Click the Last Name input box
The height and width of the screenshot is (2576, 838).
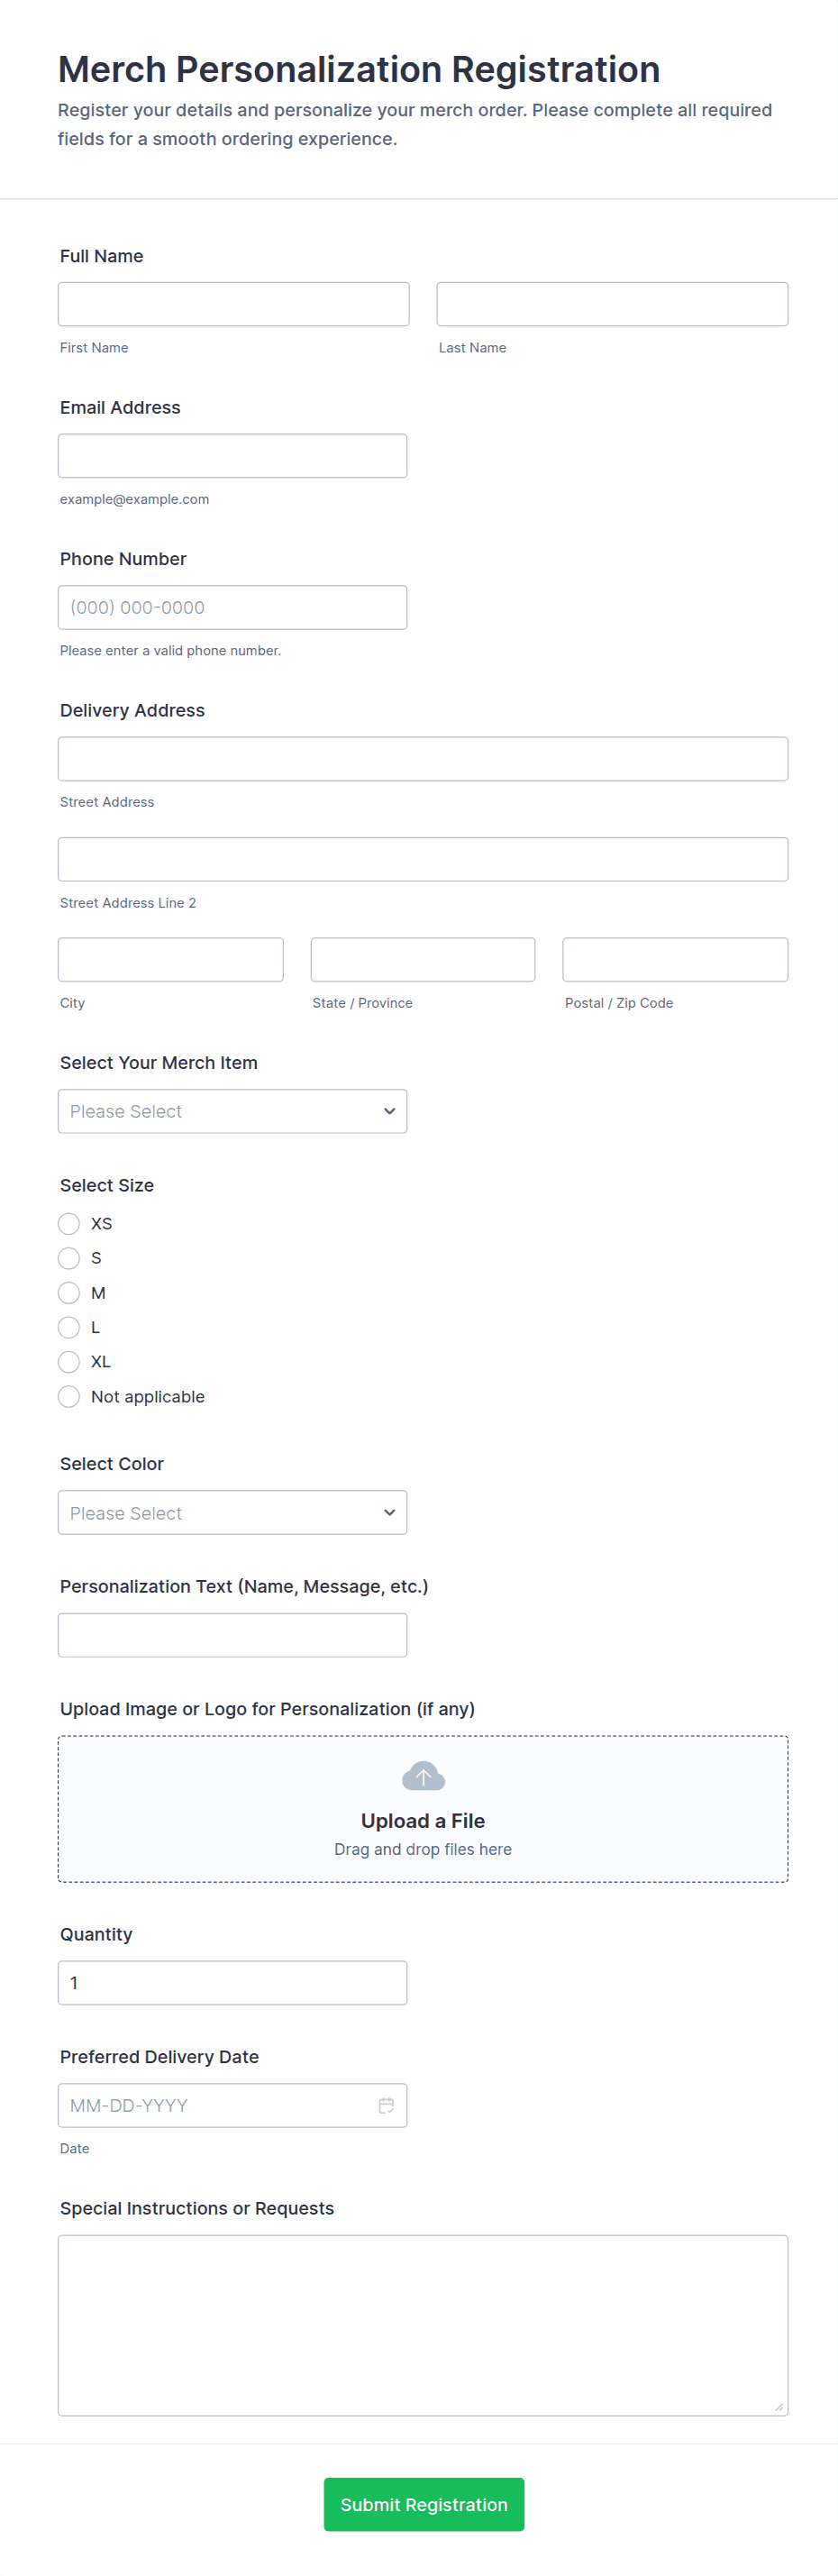click(612, 304)
